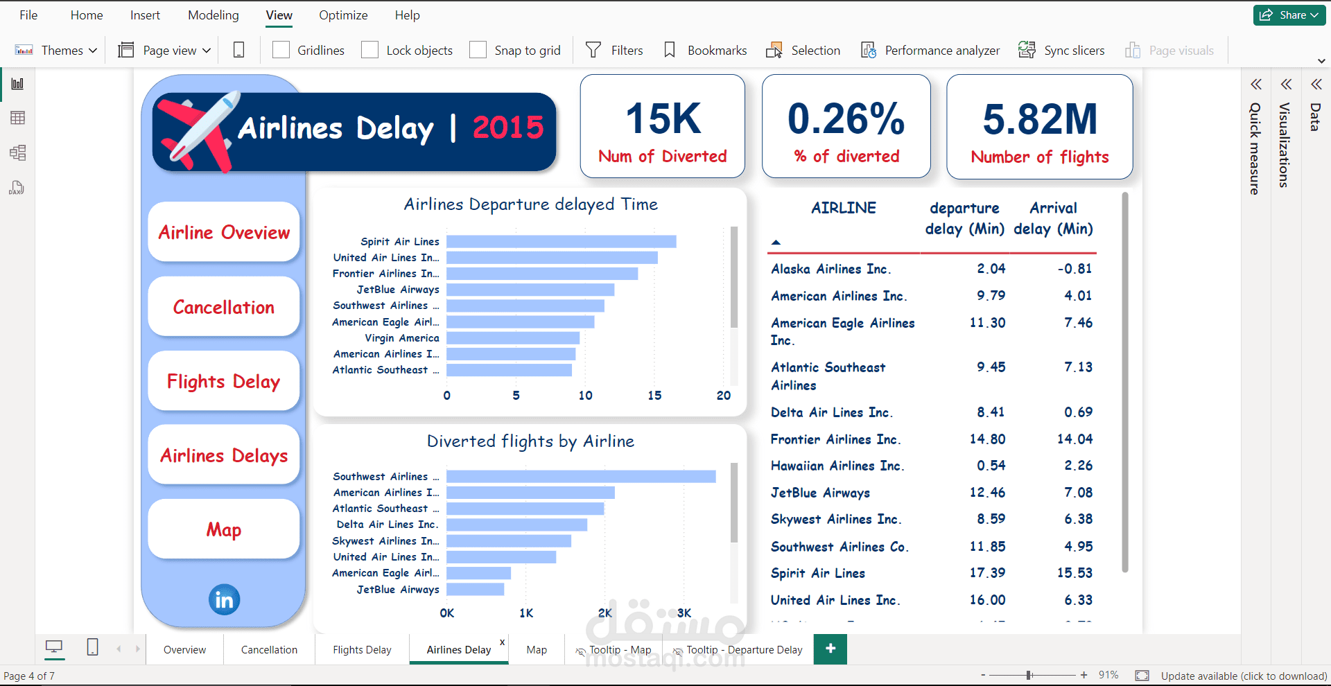
Task: Click the Cancellation navigation button on dashboard
Action: 224,307
